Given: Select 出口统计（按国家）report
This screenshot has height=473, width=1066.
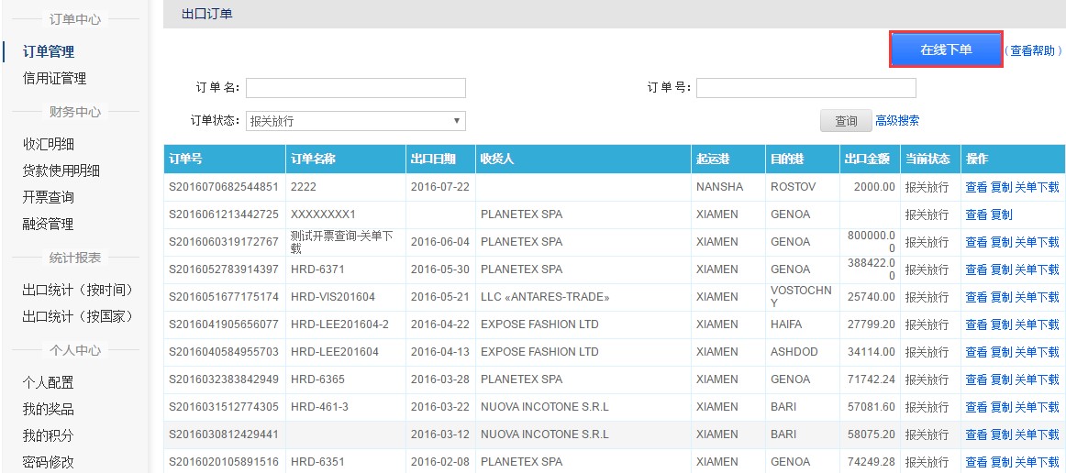Looking at the screenshot, I should 79,316.
